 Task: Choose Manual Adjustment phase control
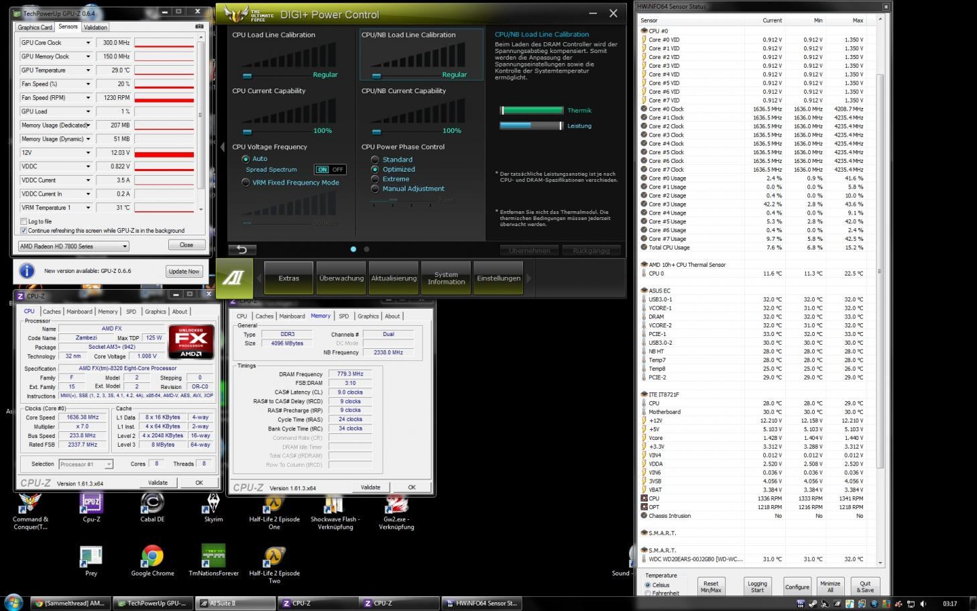[375, 188]
